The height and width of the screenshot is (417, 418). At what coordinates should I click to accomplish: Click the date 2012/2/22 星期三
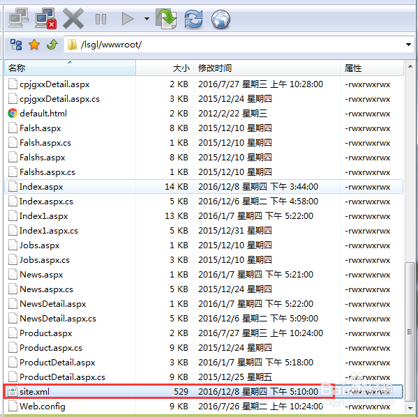[x=232, y=114]
